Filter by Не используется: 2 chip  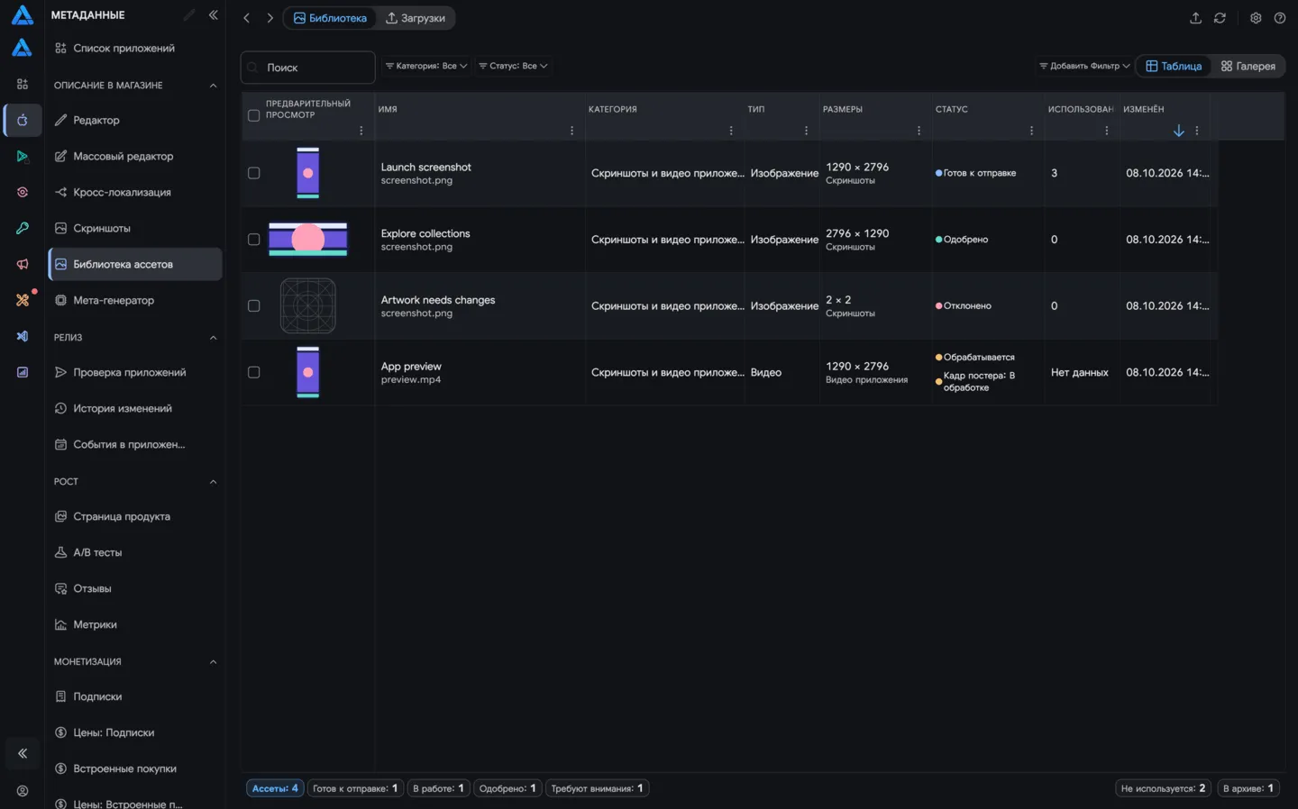pyautogui.click(x=1163, y=788)
